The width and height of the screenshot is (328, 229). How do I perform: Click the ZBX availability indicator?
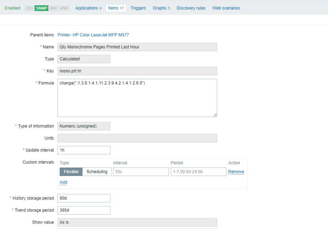tap(29, 8)
